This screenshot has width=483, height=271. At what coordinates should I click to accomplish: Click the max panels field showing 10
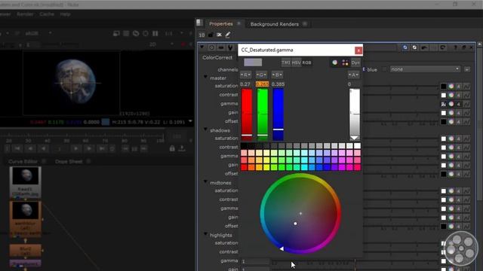tap(202, 35)
